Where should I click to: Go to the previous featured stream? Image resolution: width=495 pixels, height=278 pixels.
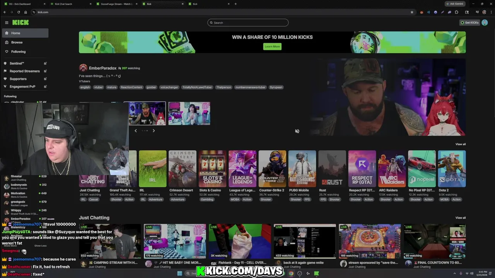[135, 131]
